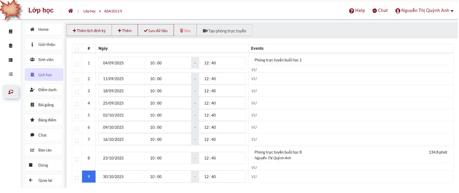Viewport: 459px width, 193px height.
Task: Open the Help link icon
Action: click(x=351, y=11)
